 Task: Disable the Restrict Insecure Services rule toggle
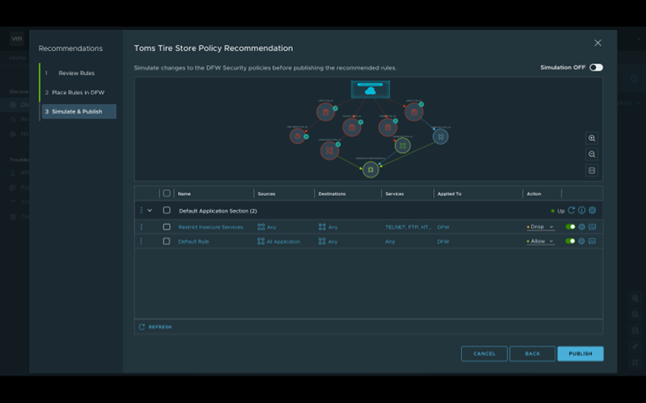tap(570, 227)
